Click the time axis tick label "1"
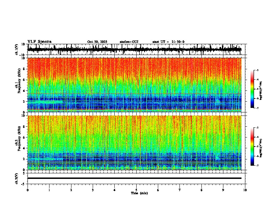Viewport: 276px width, 213px height. (x=49, y=190)
